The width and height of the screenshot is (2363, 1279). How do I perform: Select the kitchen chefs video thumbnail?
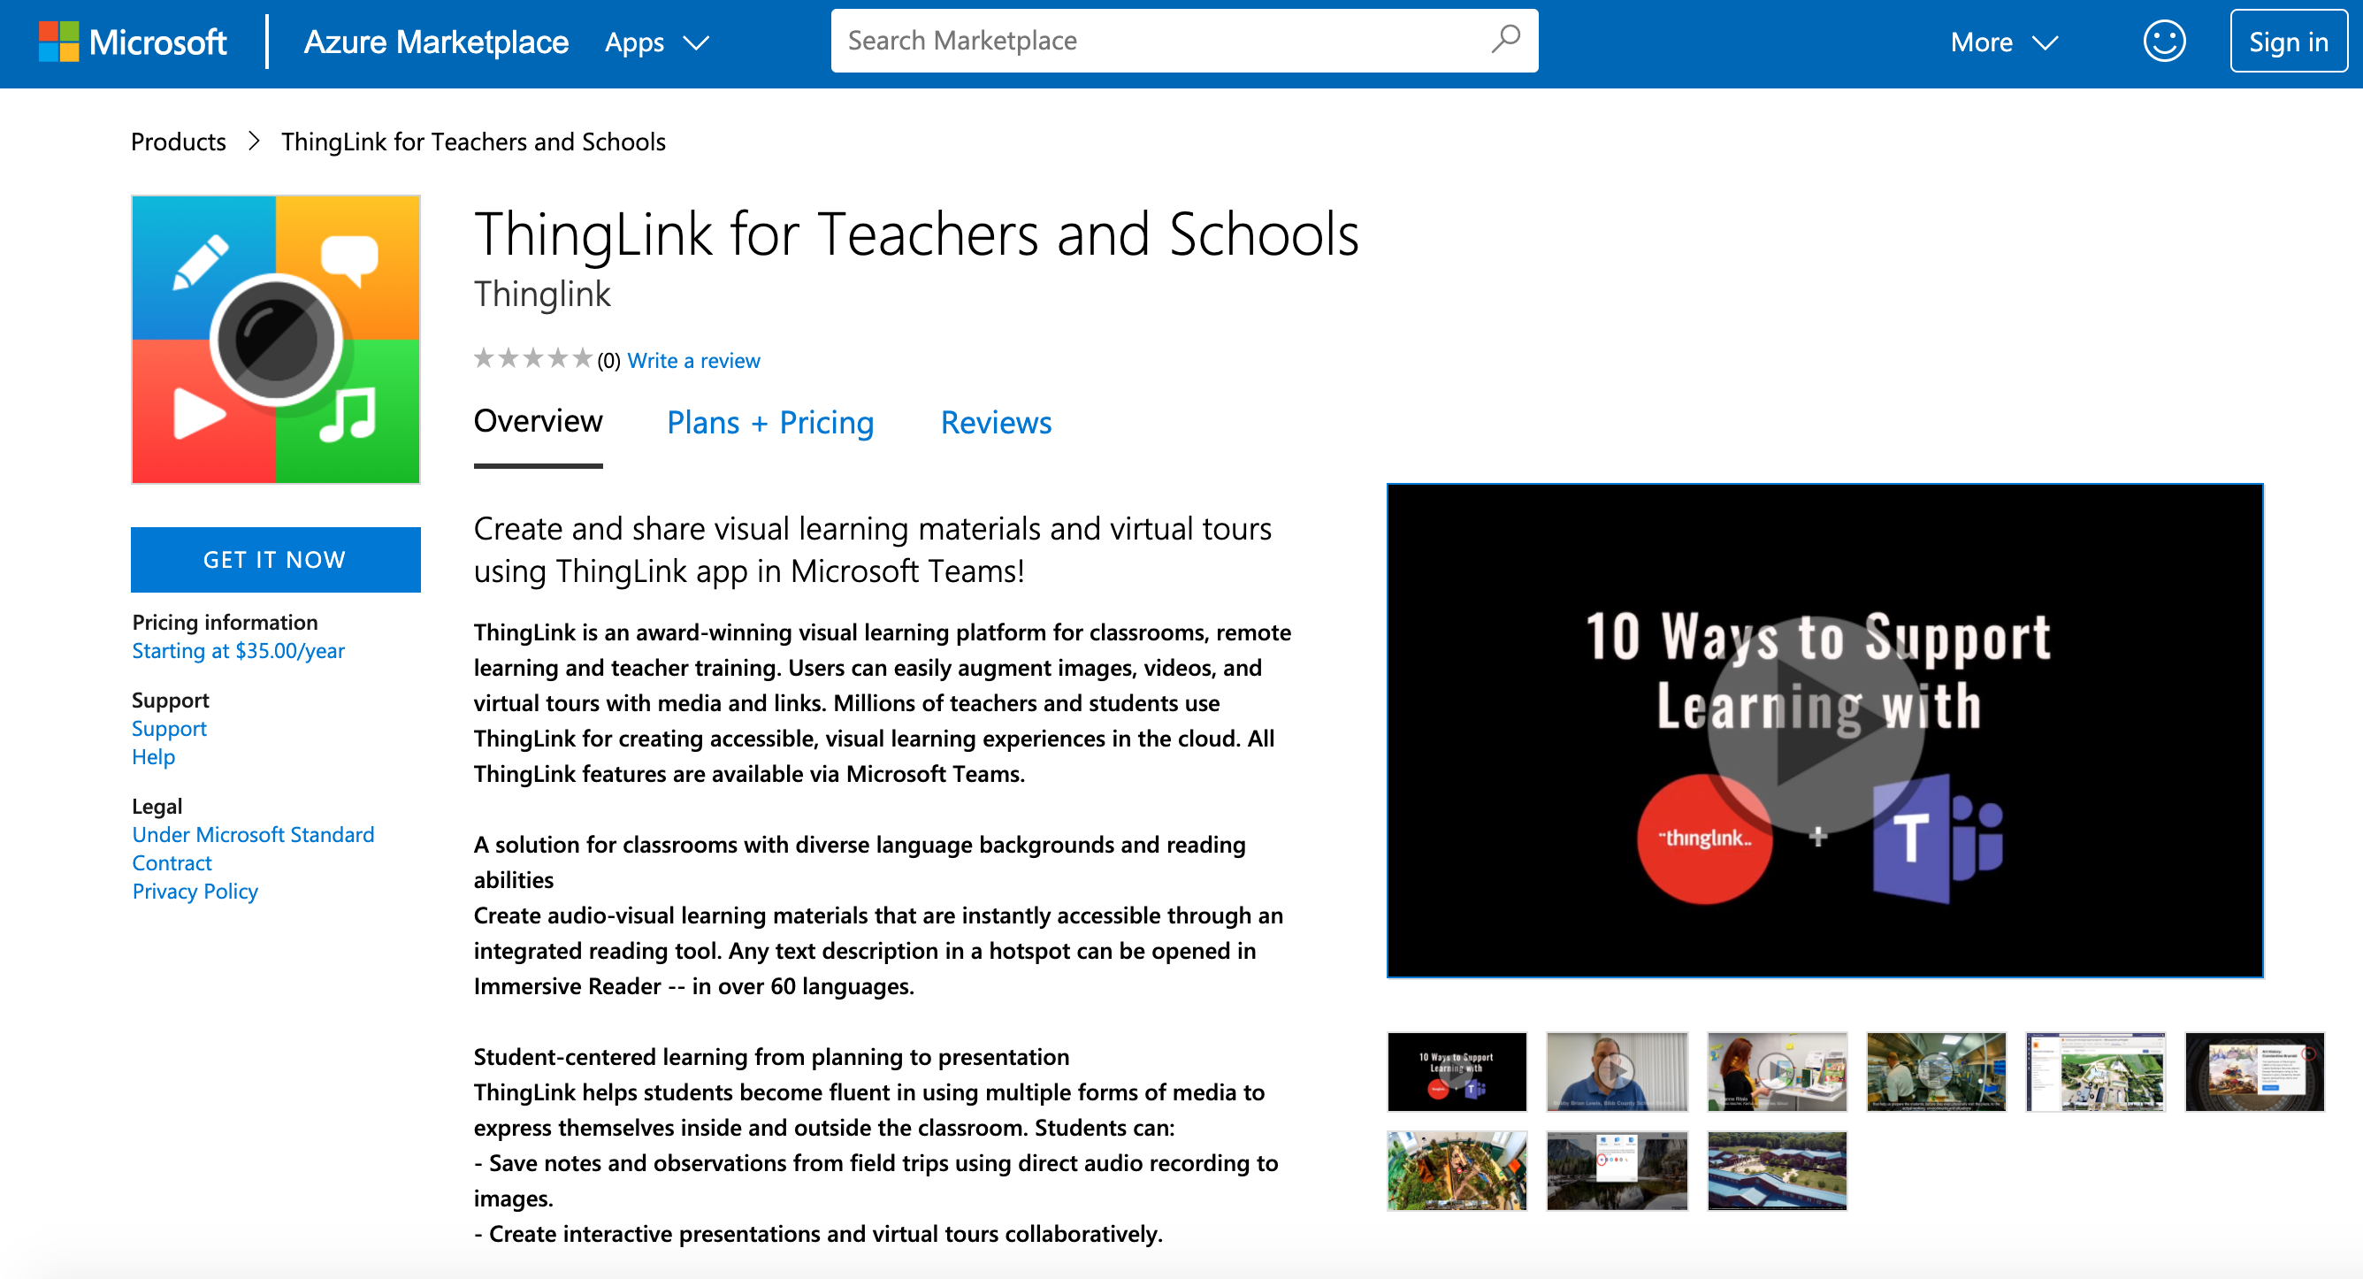[1936, 1072]
